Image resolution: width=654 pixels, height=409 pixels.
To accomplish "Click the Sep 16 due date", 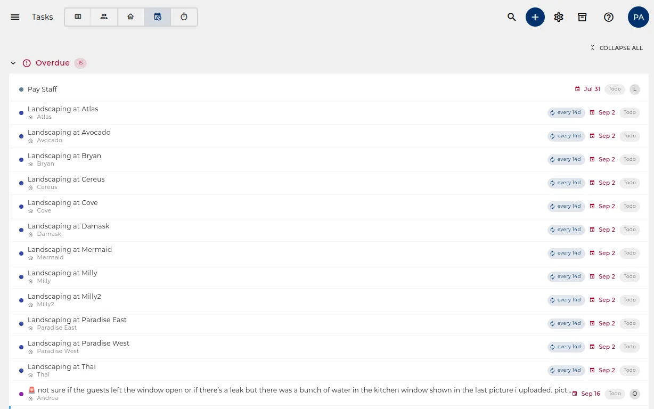I will 586,394.
